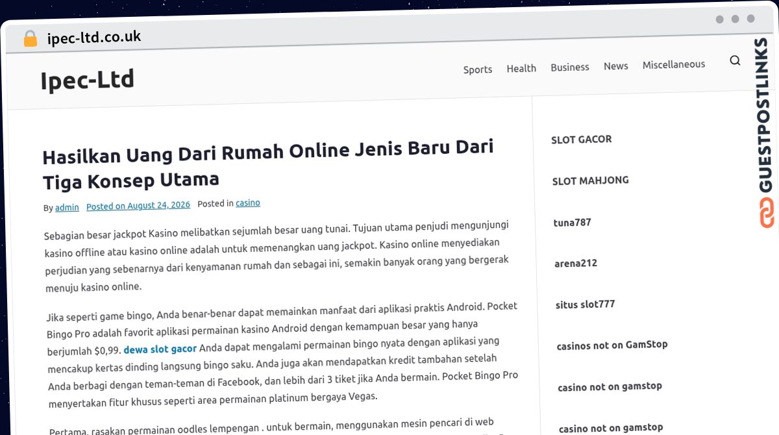Browse the casino category link

(248, 203)
